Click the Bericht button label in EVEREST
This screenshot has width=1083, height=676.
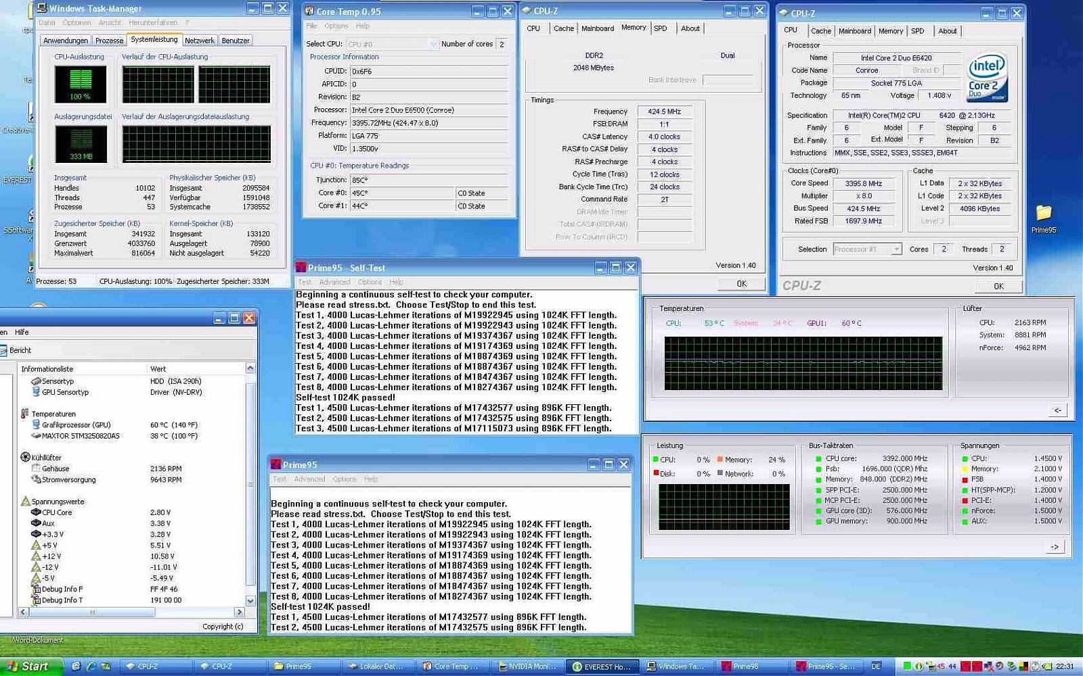(x=20, y=350)
